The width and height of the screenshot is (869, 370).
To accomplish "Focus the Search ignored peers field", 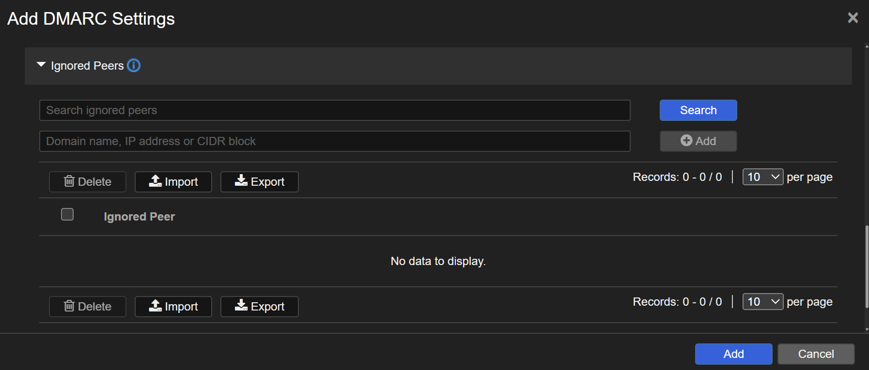I will (334, 110).
